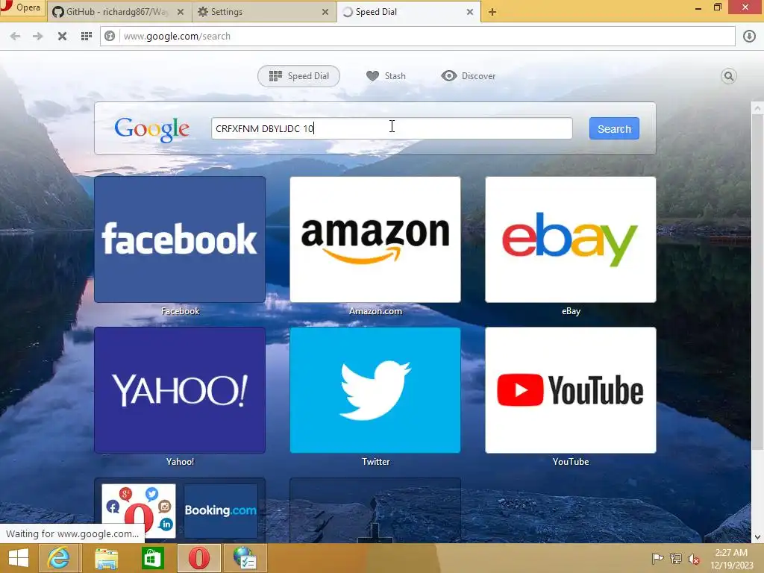Close the Speed Dial tab
Image resolution: width=764 pixels, height=573 pixels.
[x=470, y=12]
